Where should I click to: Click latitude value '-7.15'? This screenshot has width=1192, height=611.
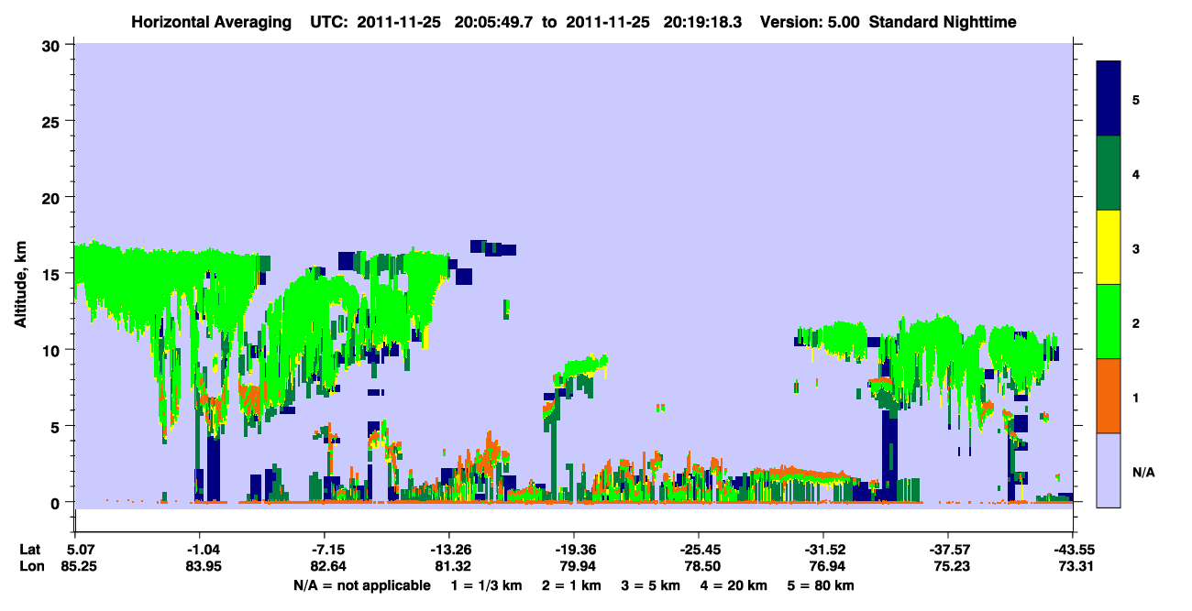[x=324, y=550]
